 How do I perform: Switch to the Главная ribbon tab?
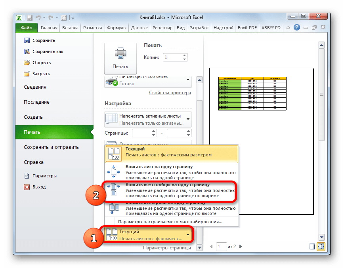(x=49, y=28)
